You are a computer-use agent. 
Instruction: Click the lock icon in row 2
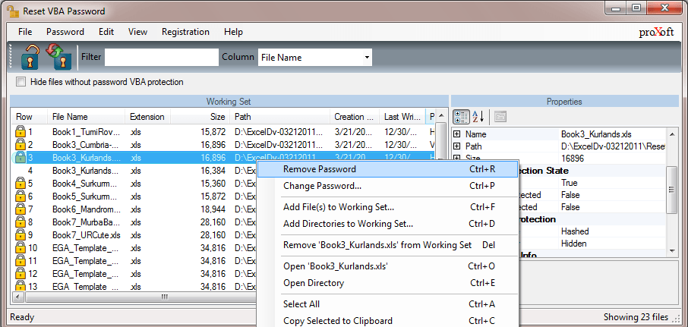point(21,144)
